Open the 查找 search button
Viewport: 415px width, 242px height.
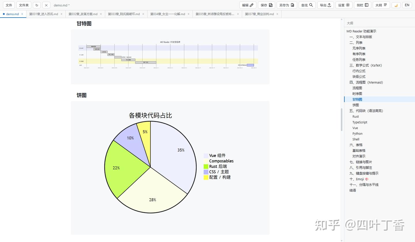[x=307, y=5]
